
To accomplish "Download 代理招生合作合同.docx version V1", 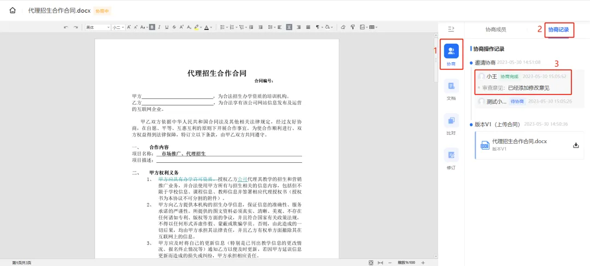I will 575,145.
